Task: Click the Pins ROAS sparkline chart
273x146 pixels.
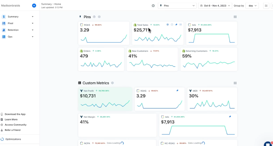Action: pyautogui.click(x=104, y=38)
